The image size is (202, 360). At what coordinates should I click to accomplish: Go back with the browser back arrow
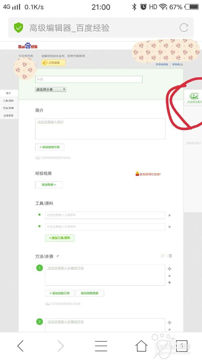click(20, 346)
